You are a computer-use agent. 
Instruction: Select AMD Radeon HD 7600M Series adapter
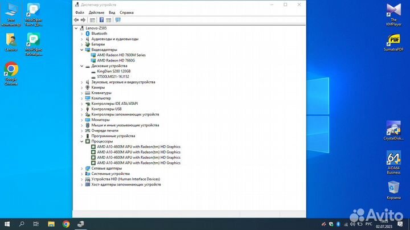121,55
